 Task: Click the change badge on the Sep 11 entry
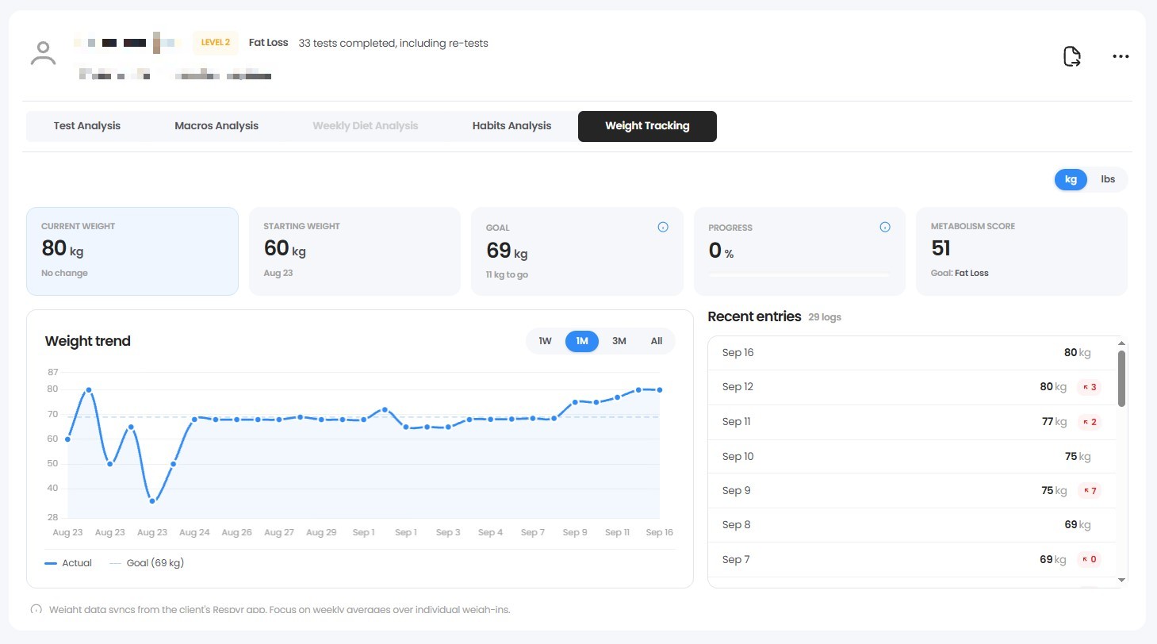tap(1089, 422)
